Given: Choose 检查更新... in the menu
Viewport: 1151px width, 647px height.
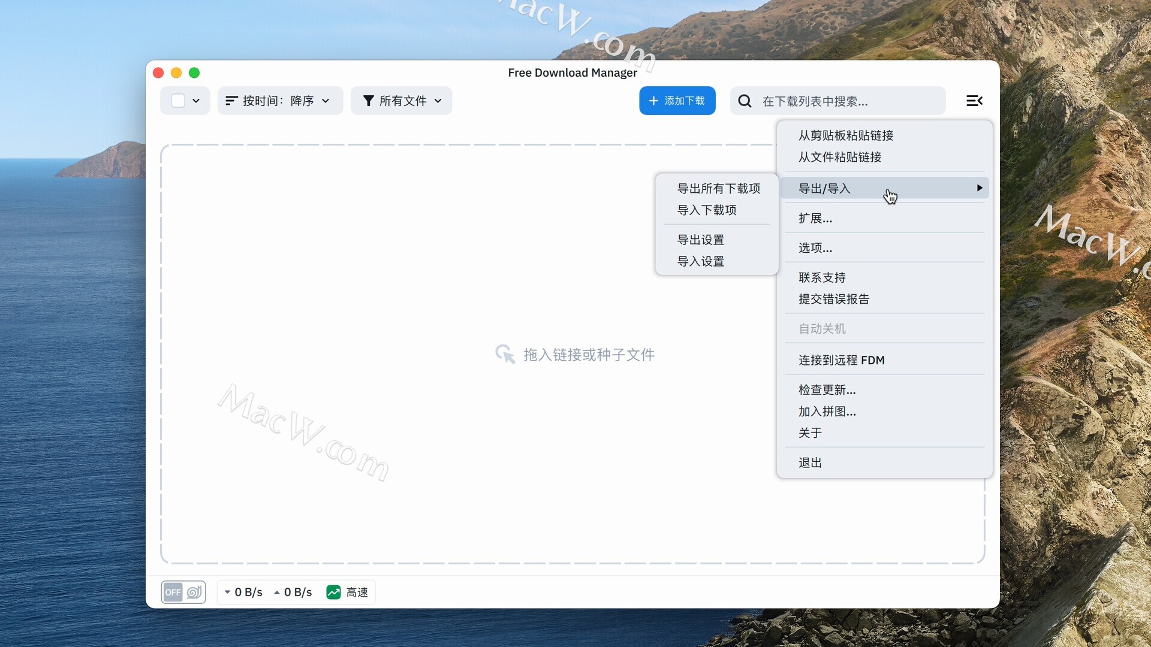Looking at the screenshot, I should click(827, 390).
